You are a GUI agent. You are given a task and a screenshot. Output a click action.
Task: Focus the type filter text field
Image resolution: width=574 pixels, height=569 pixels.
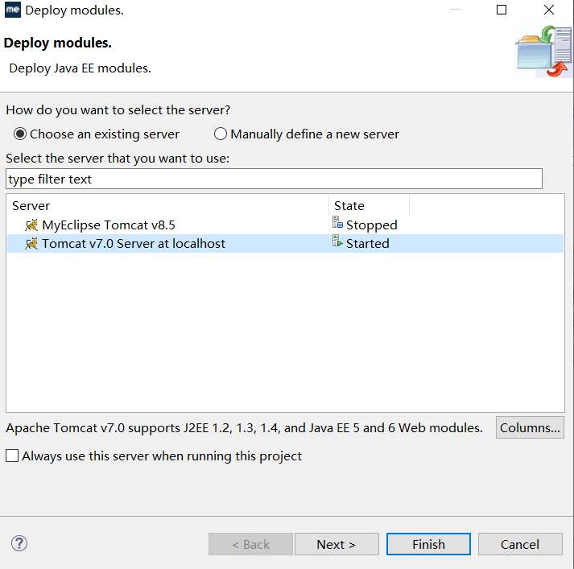274,179
